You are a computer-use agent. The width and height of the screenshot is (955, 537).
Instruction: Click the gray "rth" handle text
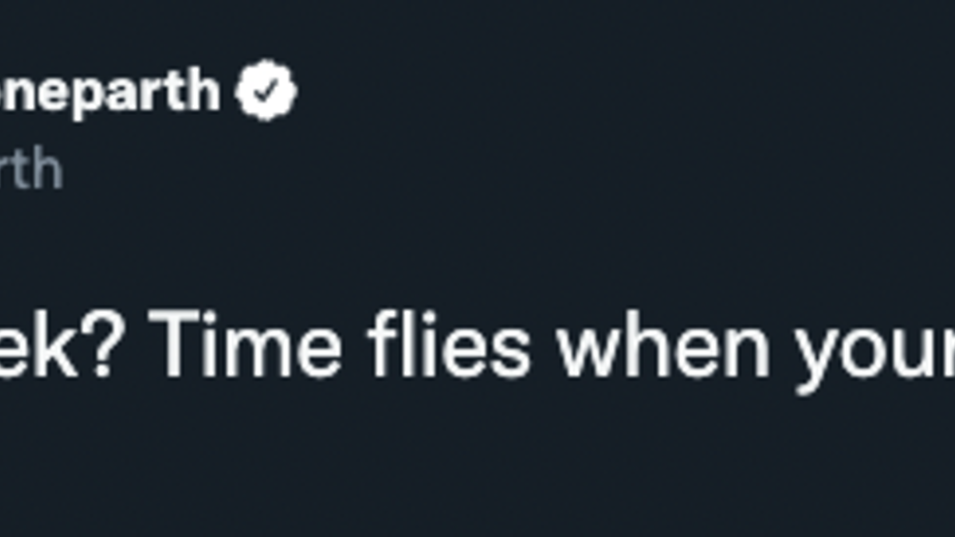click(31, 168)
